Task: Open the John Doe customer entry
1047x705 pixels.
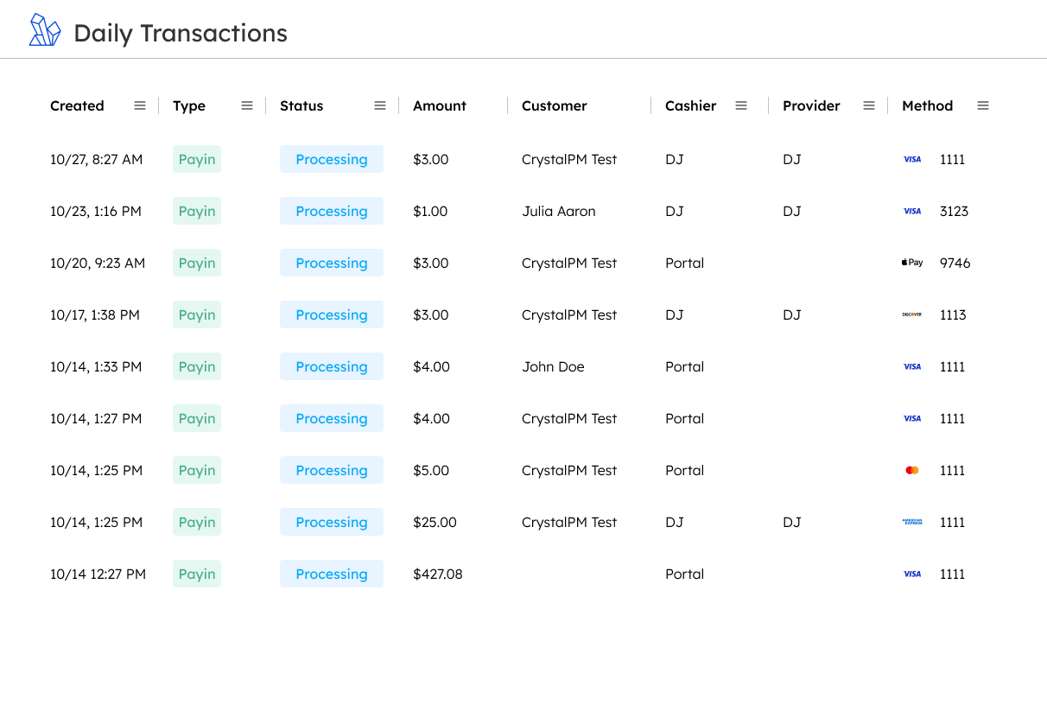Action: 553,366
